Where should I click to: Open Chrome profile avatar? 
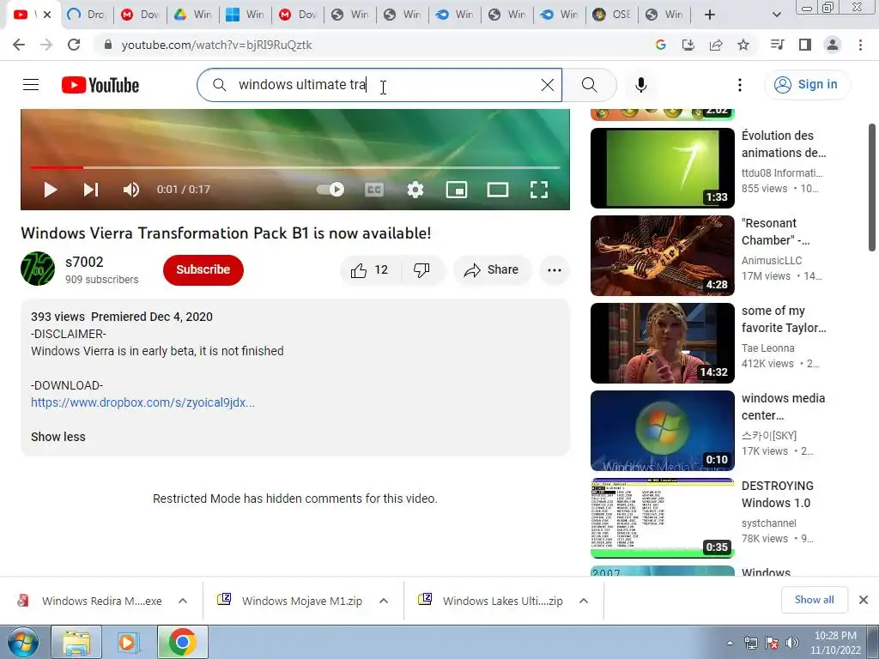833,45
